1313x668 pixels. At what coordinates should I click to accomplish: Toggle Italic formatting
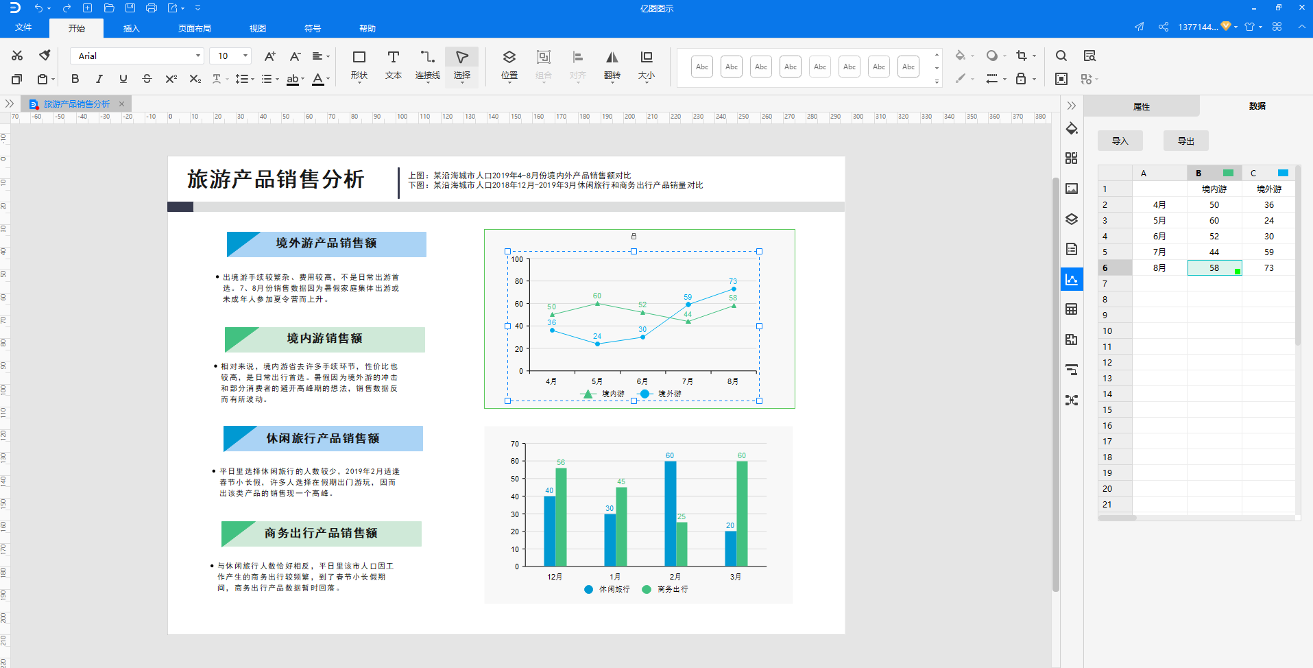99,79
